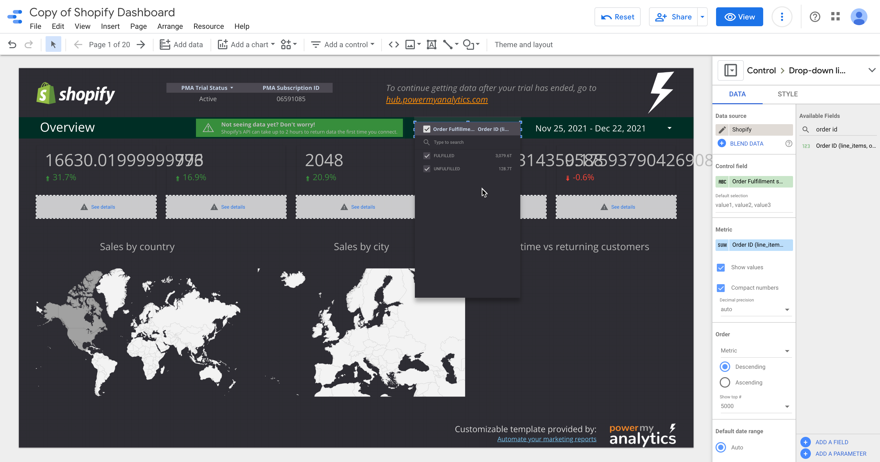The height and width of the screenshot is (462, 880).
Task: Select the selection mode pointer tool
Action: coord(53,45)
